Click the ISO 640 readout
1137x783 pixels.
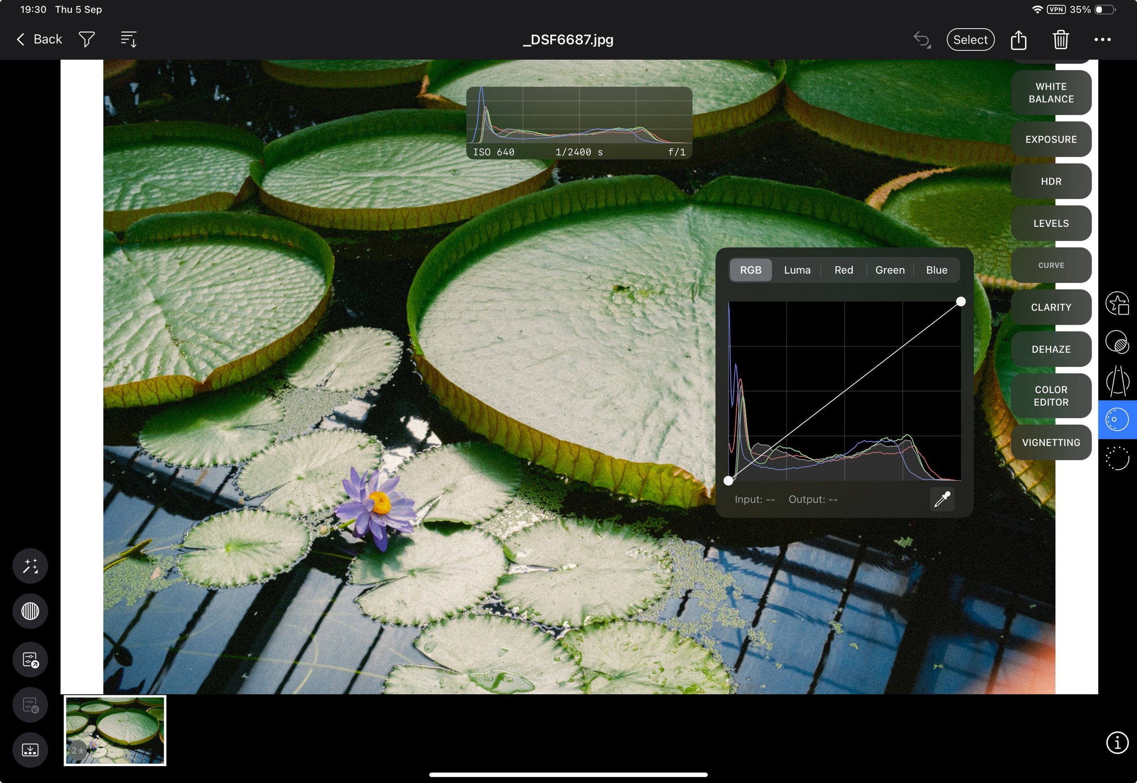[x=493, y=152]
